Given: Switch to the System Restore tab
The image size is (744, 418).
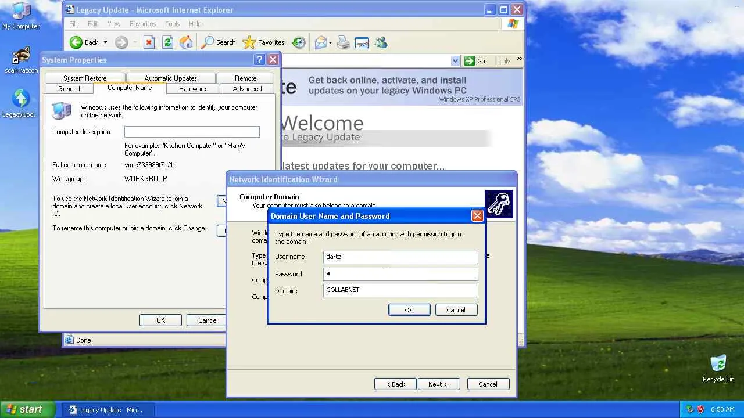Looking at the screenshot, I should tap(85, 78).
